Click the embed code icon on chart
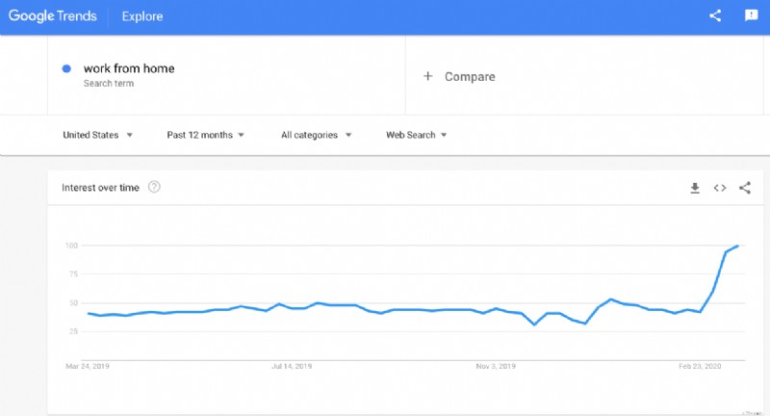Screen dimensions: 770x416 coord(720,188)
